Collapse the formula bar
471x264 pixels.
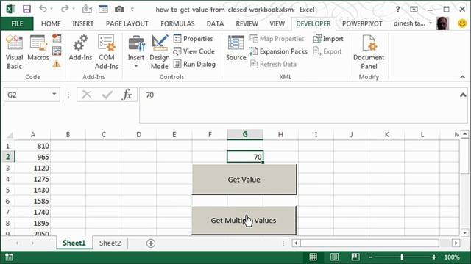463,95
